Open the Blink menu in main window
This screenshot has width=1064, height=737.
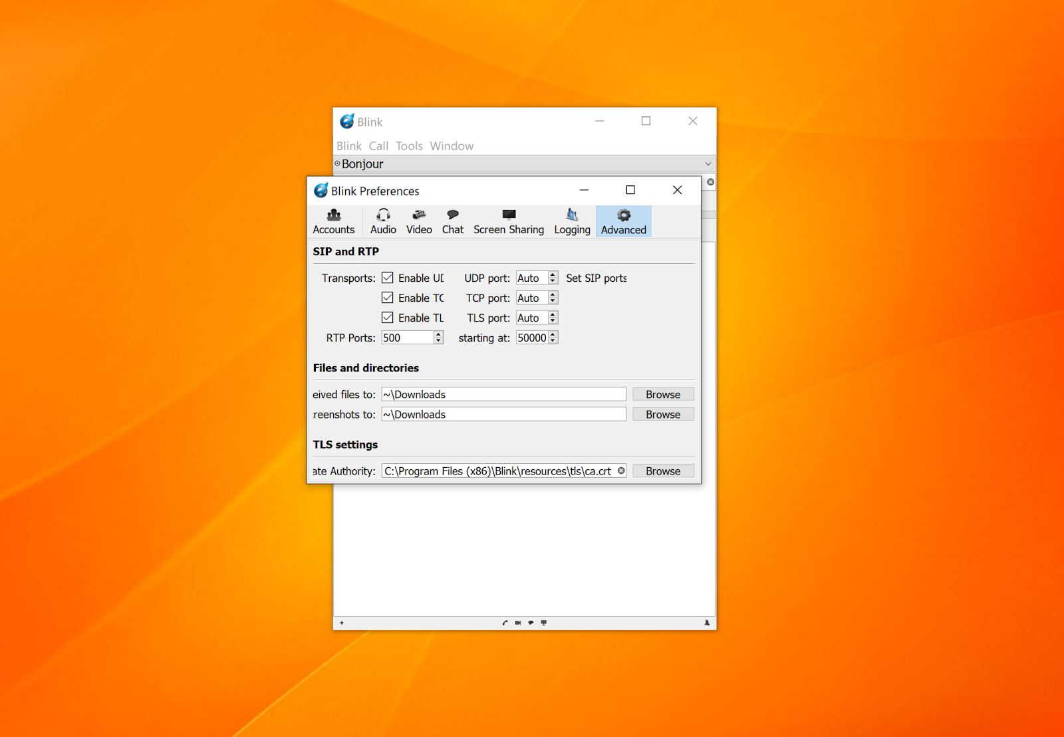(x=349, y=146)
